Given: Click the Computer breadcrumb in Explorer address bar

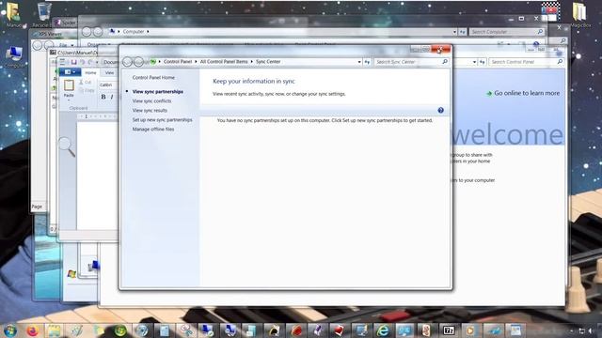Looking at the screenshot, I should click(134, 31).
